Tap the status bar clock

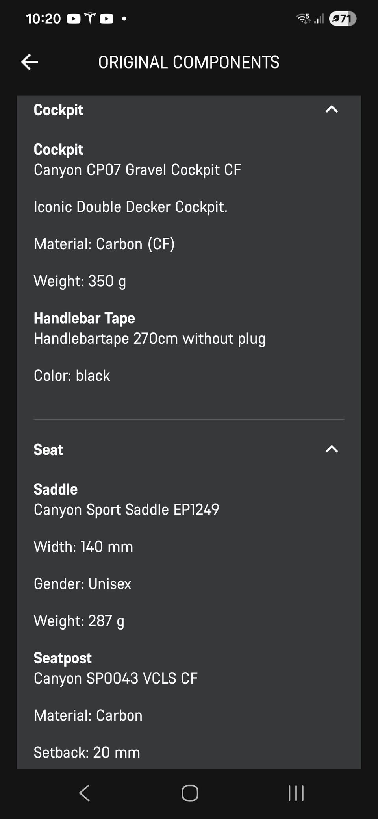click(43, 19)
